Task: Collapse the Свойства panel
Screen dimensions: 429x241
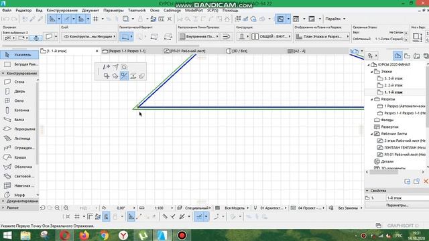Action: point(367,190)
